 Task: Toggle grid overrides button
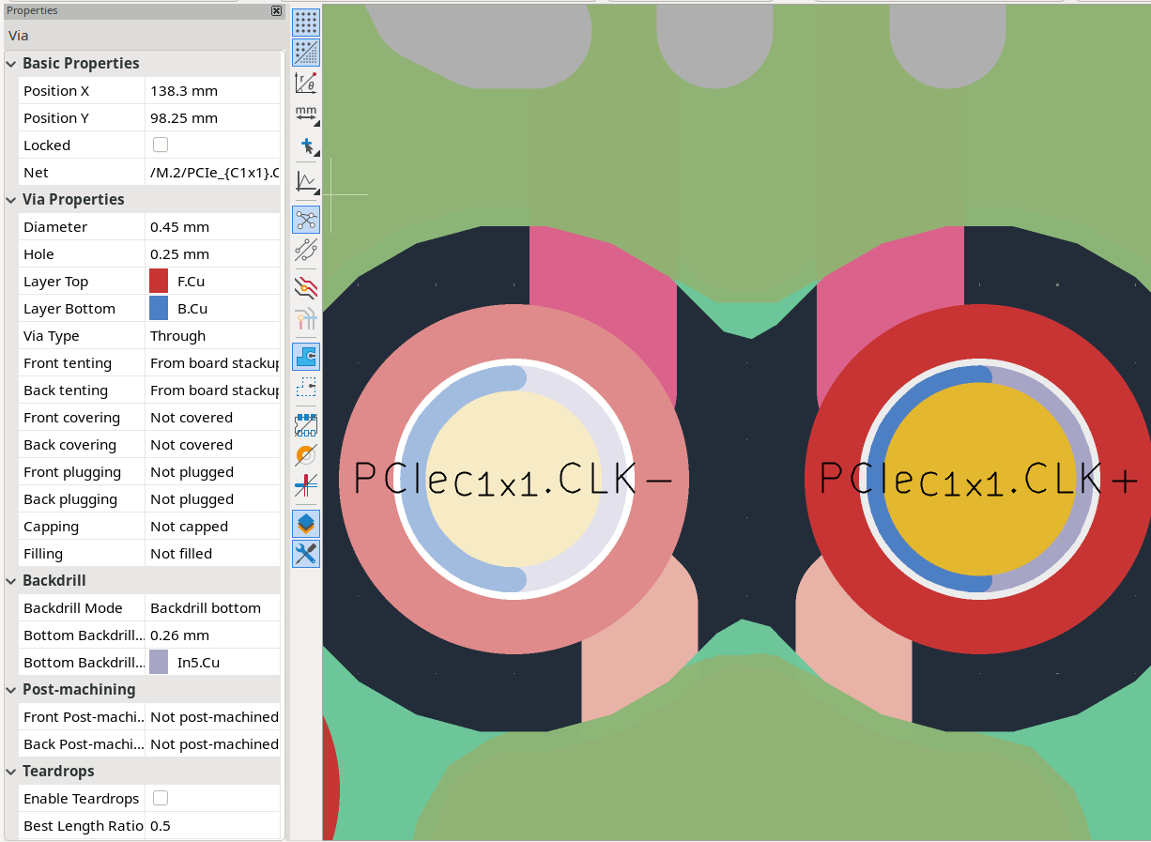point(306,53)
